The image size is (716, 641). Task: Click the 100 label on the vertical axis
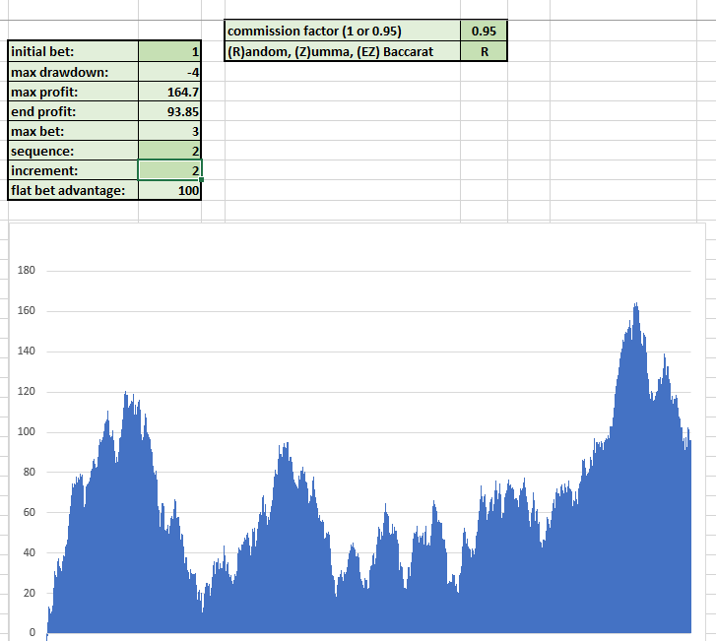[x=27, y=432]
